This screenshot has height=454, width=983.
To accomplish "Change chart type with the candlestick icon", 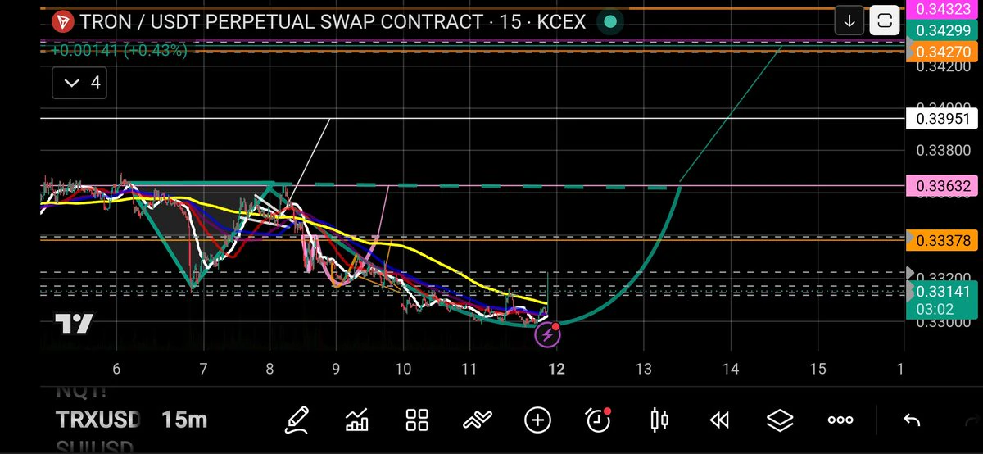I will tap(659, 420).
